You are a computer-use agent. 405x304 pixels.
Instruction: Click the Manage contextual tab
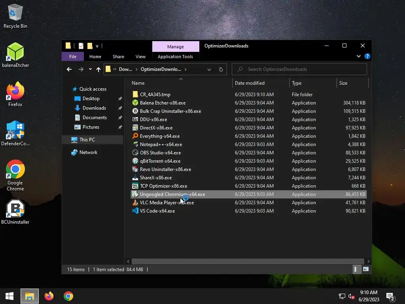tap(176, 47)
